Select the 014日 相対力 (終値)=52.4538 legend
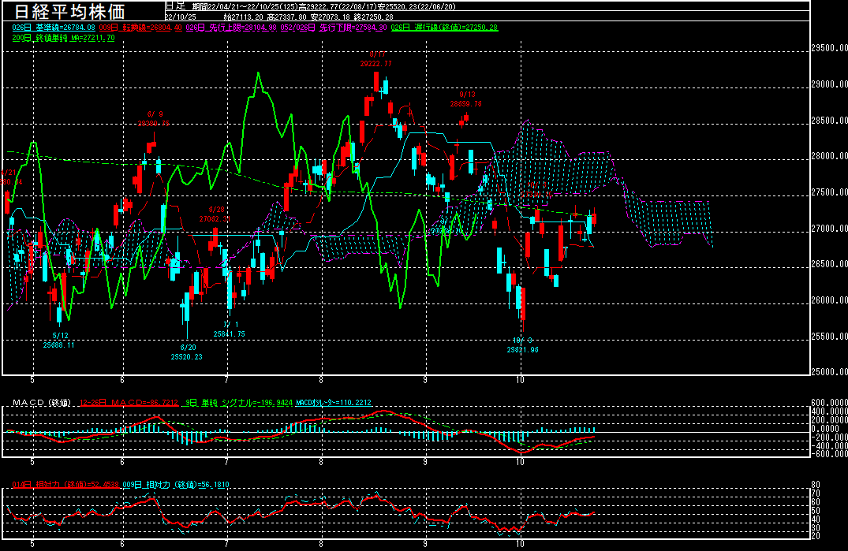The height and width of the screenshot is (551, 848). coord(65,485)
